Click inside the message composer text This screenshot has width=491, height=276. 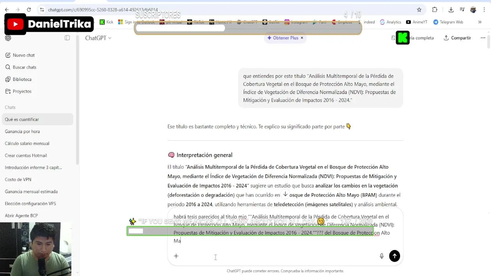pyautogui.click(x=284, y=229)
